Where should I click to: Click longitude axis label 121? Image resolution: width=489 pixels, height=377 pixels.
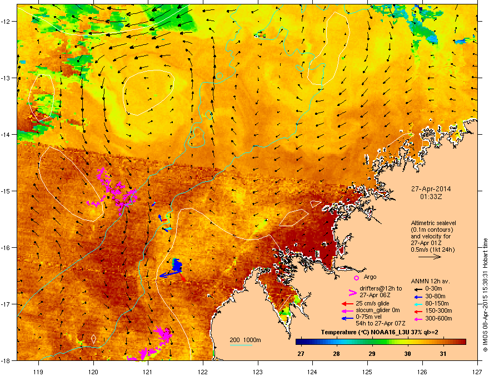148,371
